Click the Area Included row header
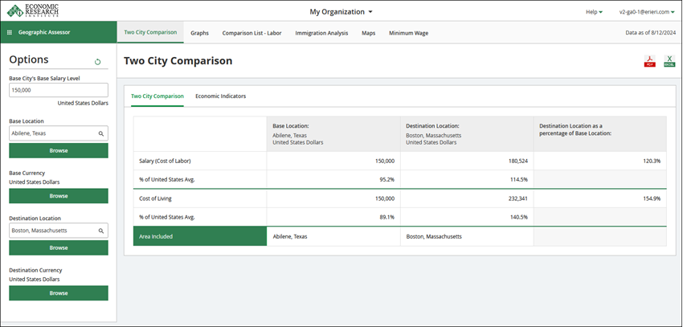 point(200,236)
